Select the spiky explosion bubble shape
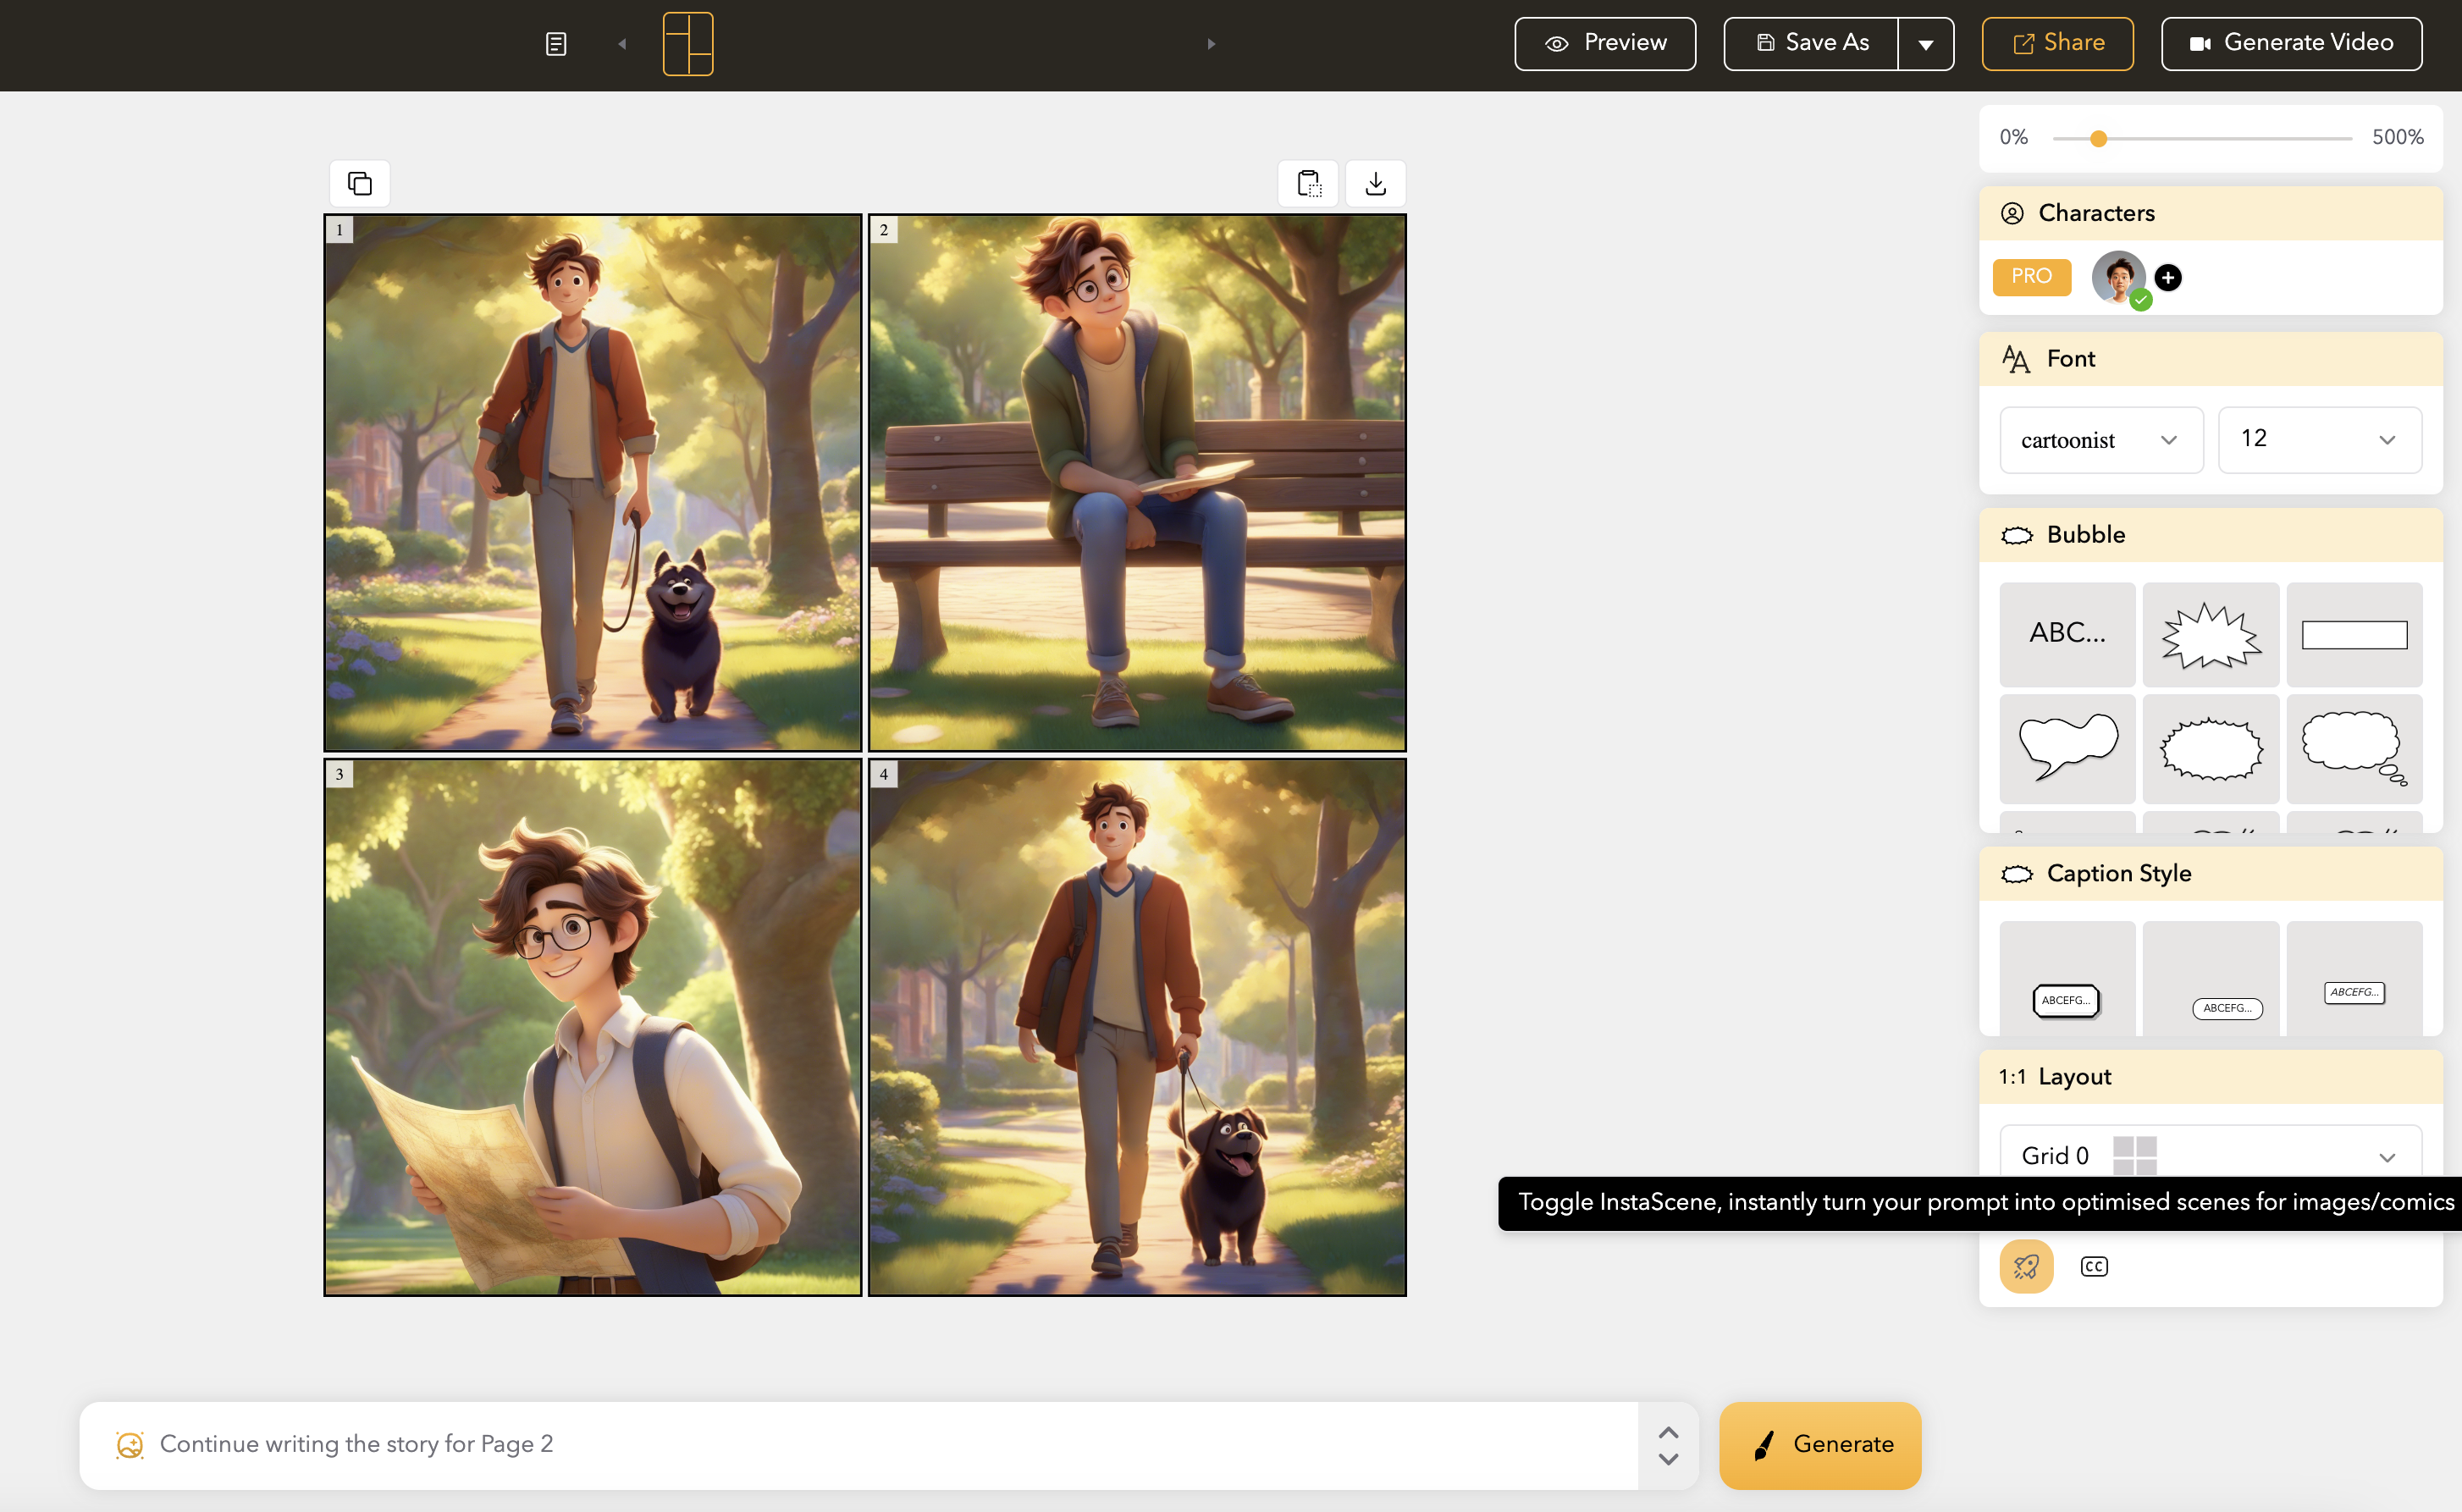This screenshot has width=2462, height=1512. pyautogui.click(x=2210, y=635)
